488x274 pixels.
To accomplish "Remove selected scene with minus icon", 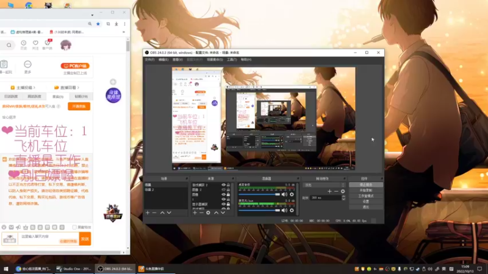I will point(154,213).
